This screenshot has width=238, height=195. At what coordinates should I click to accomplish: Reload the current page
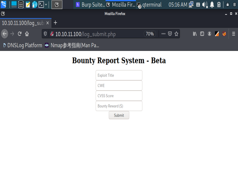pos(20,34)
